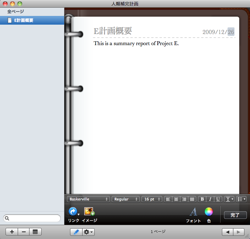Switch to grid view button
This screenshot has width=250, height=239.
[35, 232]
